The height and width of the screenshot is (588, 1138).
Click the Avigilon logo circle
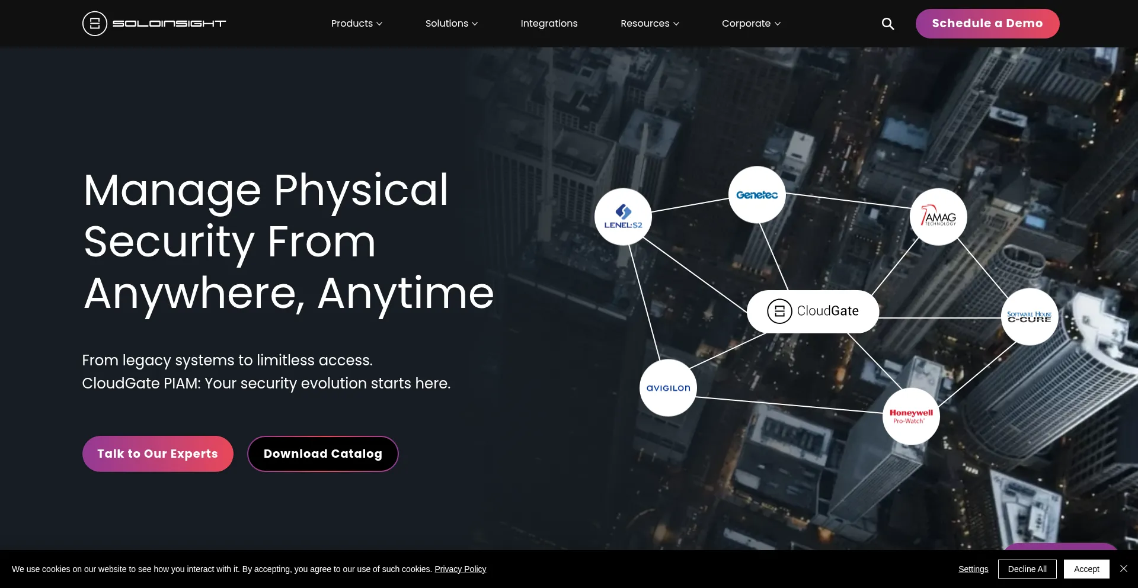click(668, 388)
